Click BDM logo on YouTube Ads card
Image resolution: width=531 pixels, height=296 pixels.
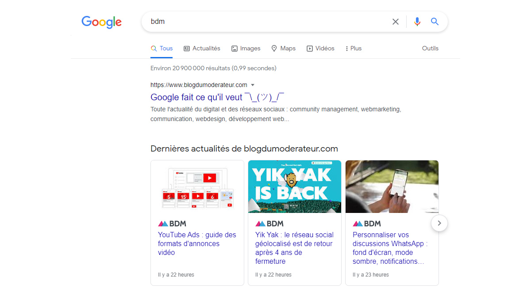coord(172,224)
